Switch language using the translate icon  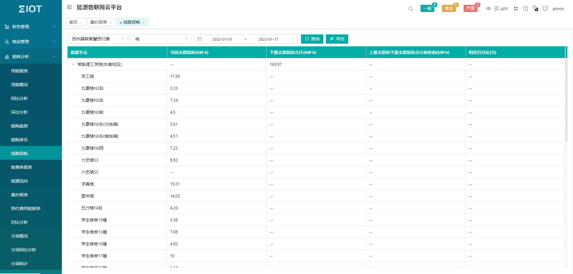tap(535, 8)
